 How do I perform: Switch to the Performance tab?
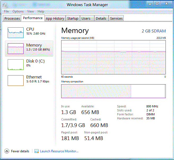33,18
